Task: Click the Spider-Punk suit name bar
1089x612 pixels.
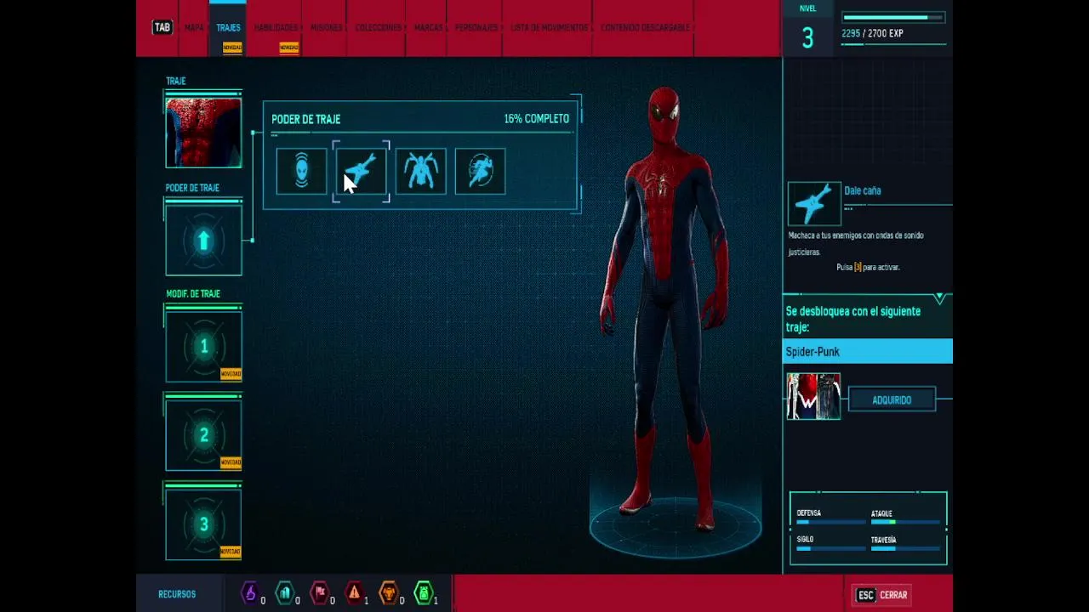Action: coord(868,351)
